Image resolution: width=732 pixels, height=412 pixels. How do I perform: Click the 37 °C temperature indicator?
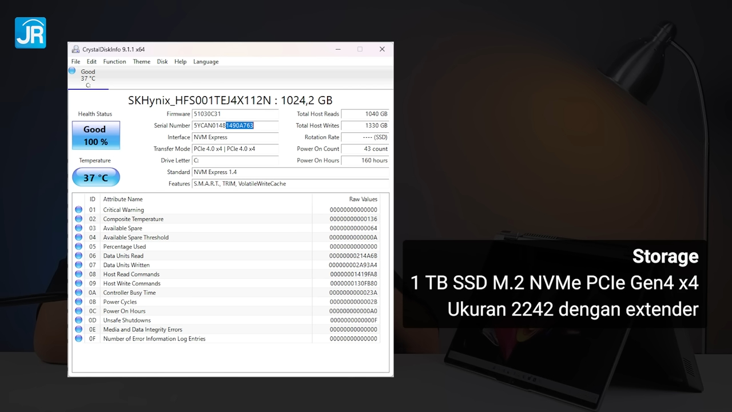point(96,177)
